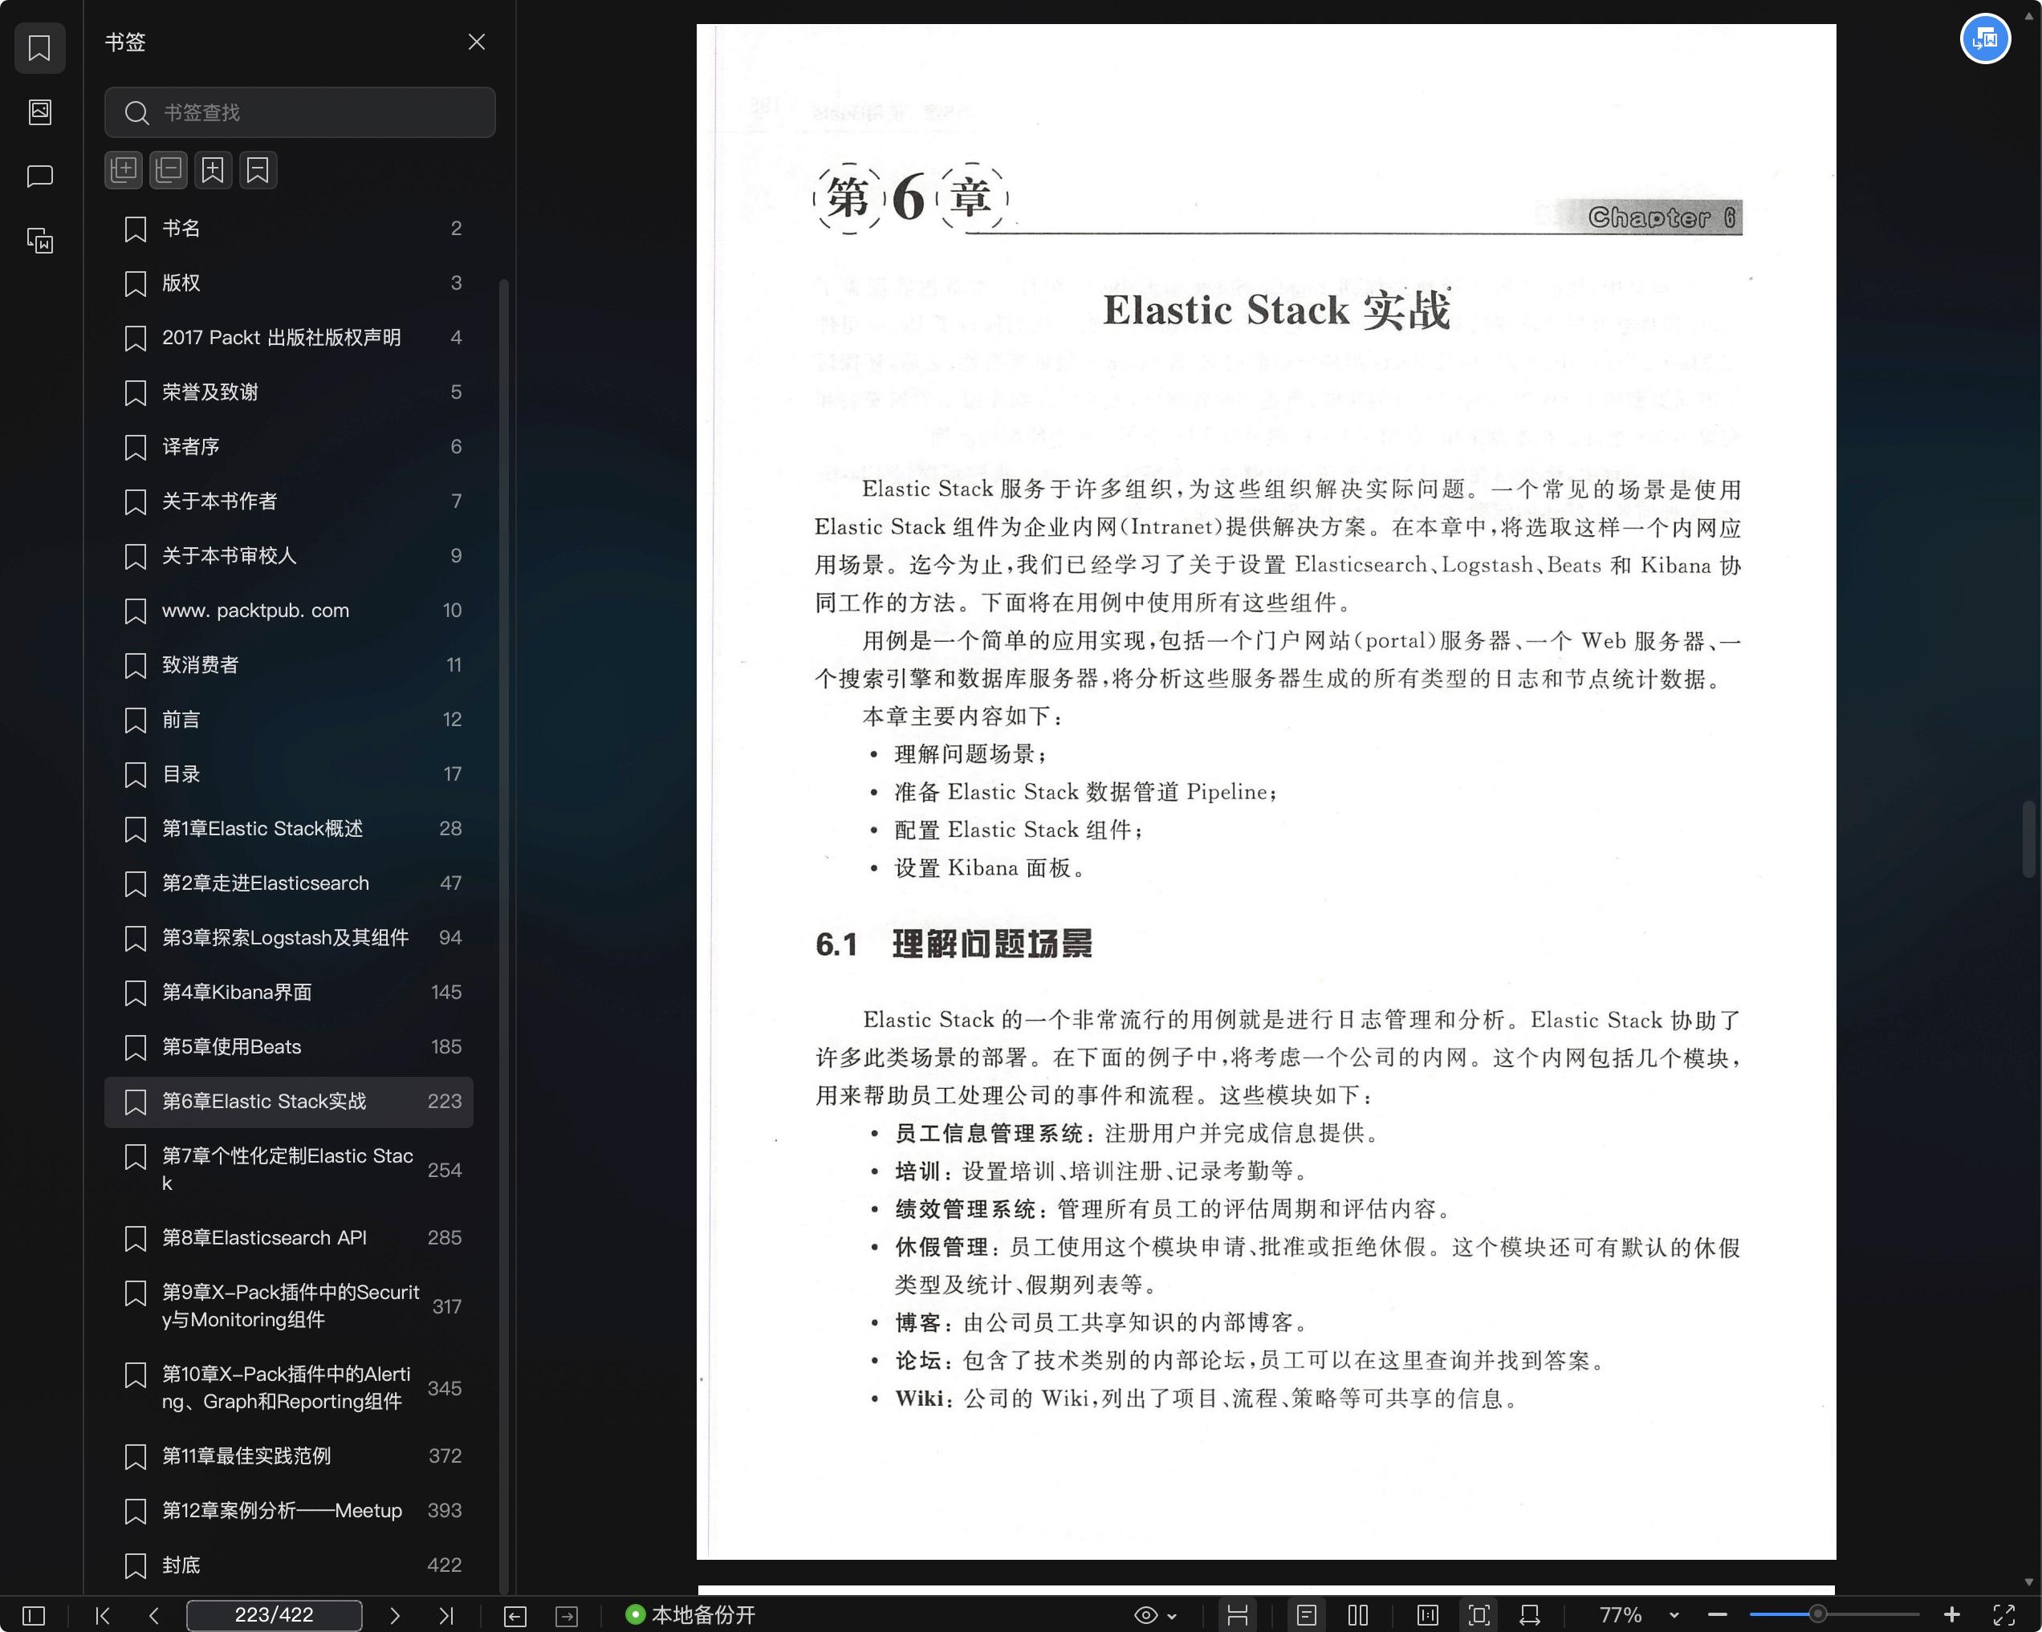Screen dimensions: 2042x1632
Task: Expand all bookmarks icon
Action: point(123,170)
